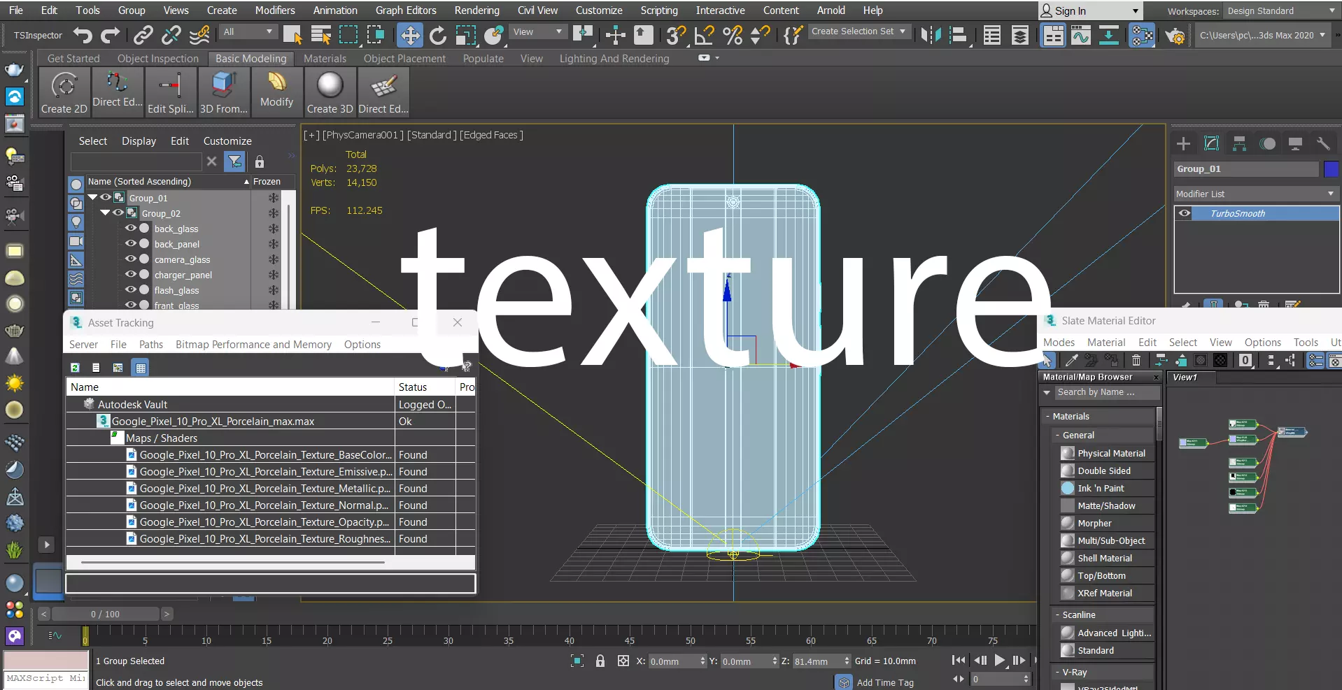Activate the Select and Scale tool

point(465,35)
